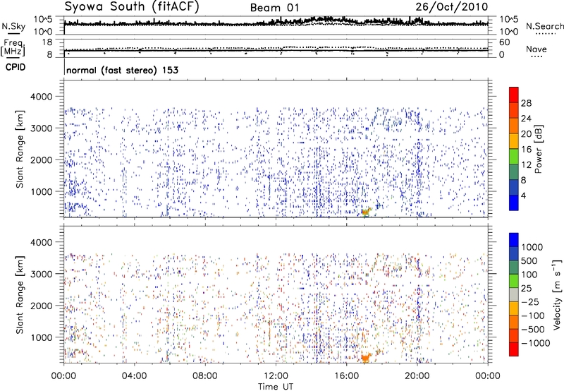
Task: Click the '-1000' label on Velocity scale
Action: click(x=536, y=343)
